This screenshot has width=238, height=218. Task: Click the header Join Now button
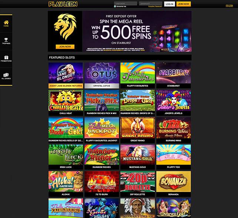click(x=184, y=4)
